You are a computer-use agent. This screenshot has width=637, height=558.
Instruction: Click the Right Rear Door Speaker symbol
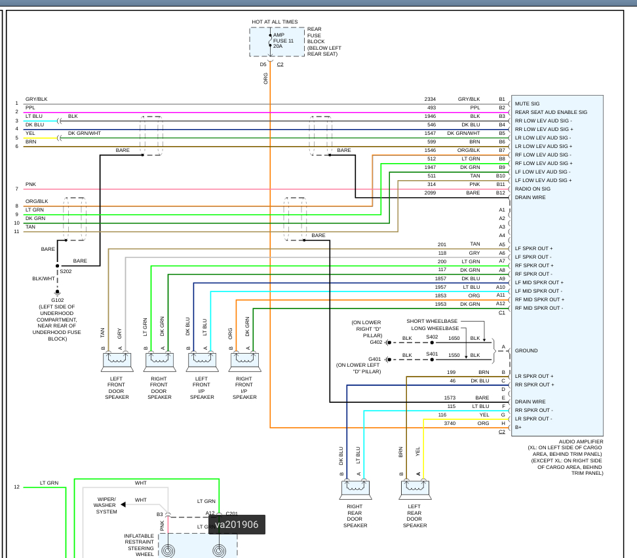(x=355, y=489)
